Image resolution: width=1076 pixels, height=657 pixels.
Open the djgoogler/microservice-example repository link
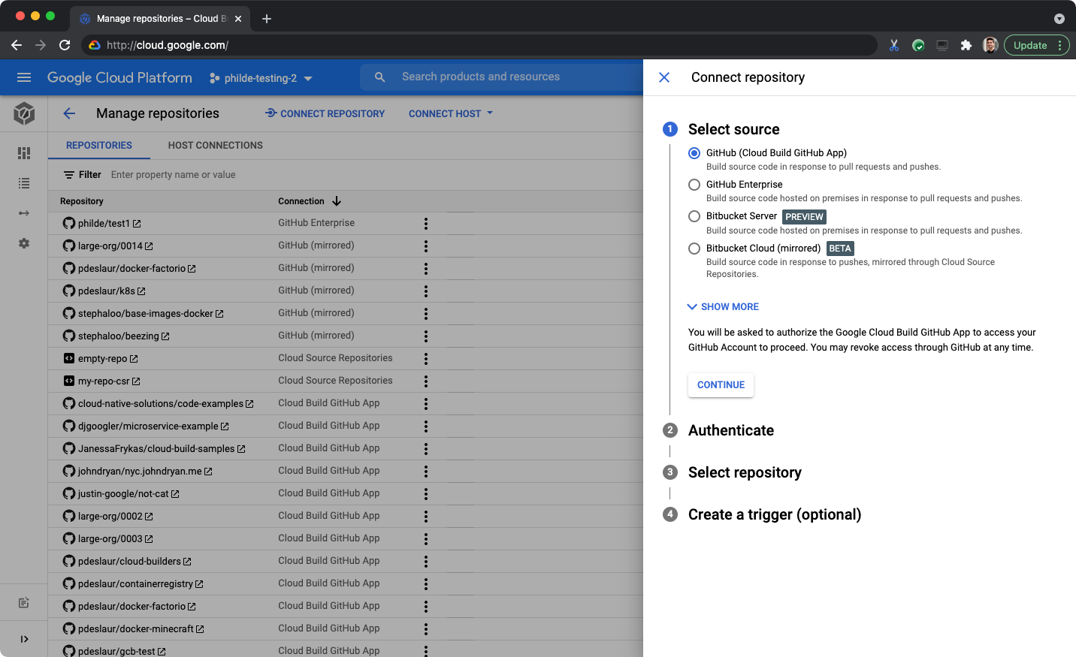pyautogui.click(x=148, y=426)
